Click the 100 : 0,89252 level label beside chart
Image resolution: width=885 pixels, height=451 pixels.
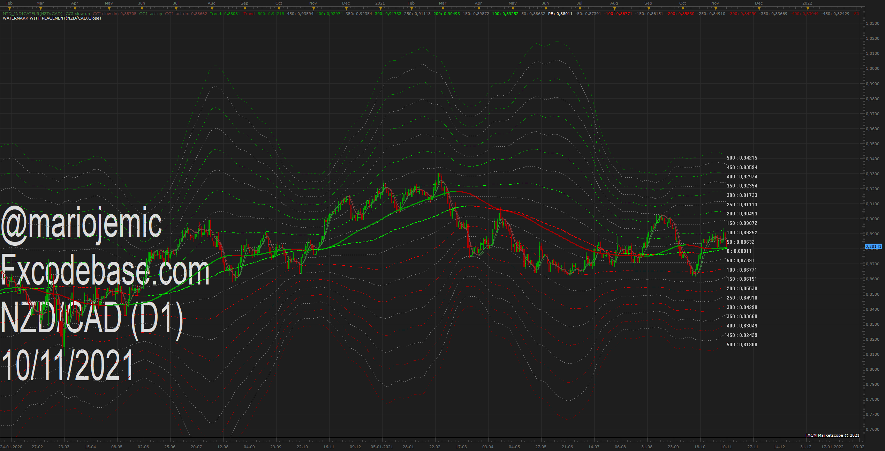point(742,233)
